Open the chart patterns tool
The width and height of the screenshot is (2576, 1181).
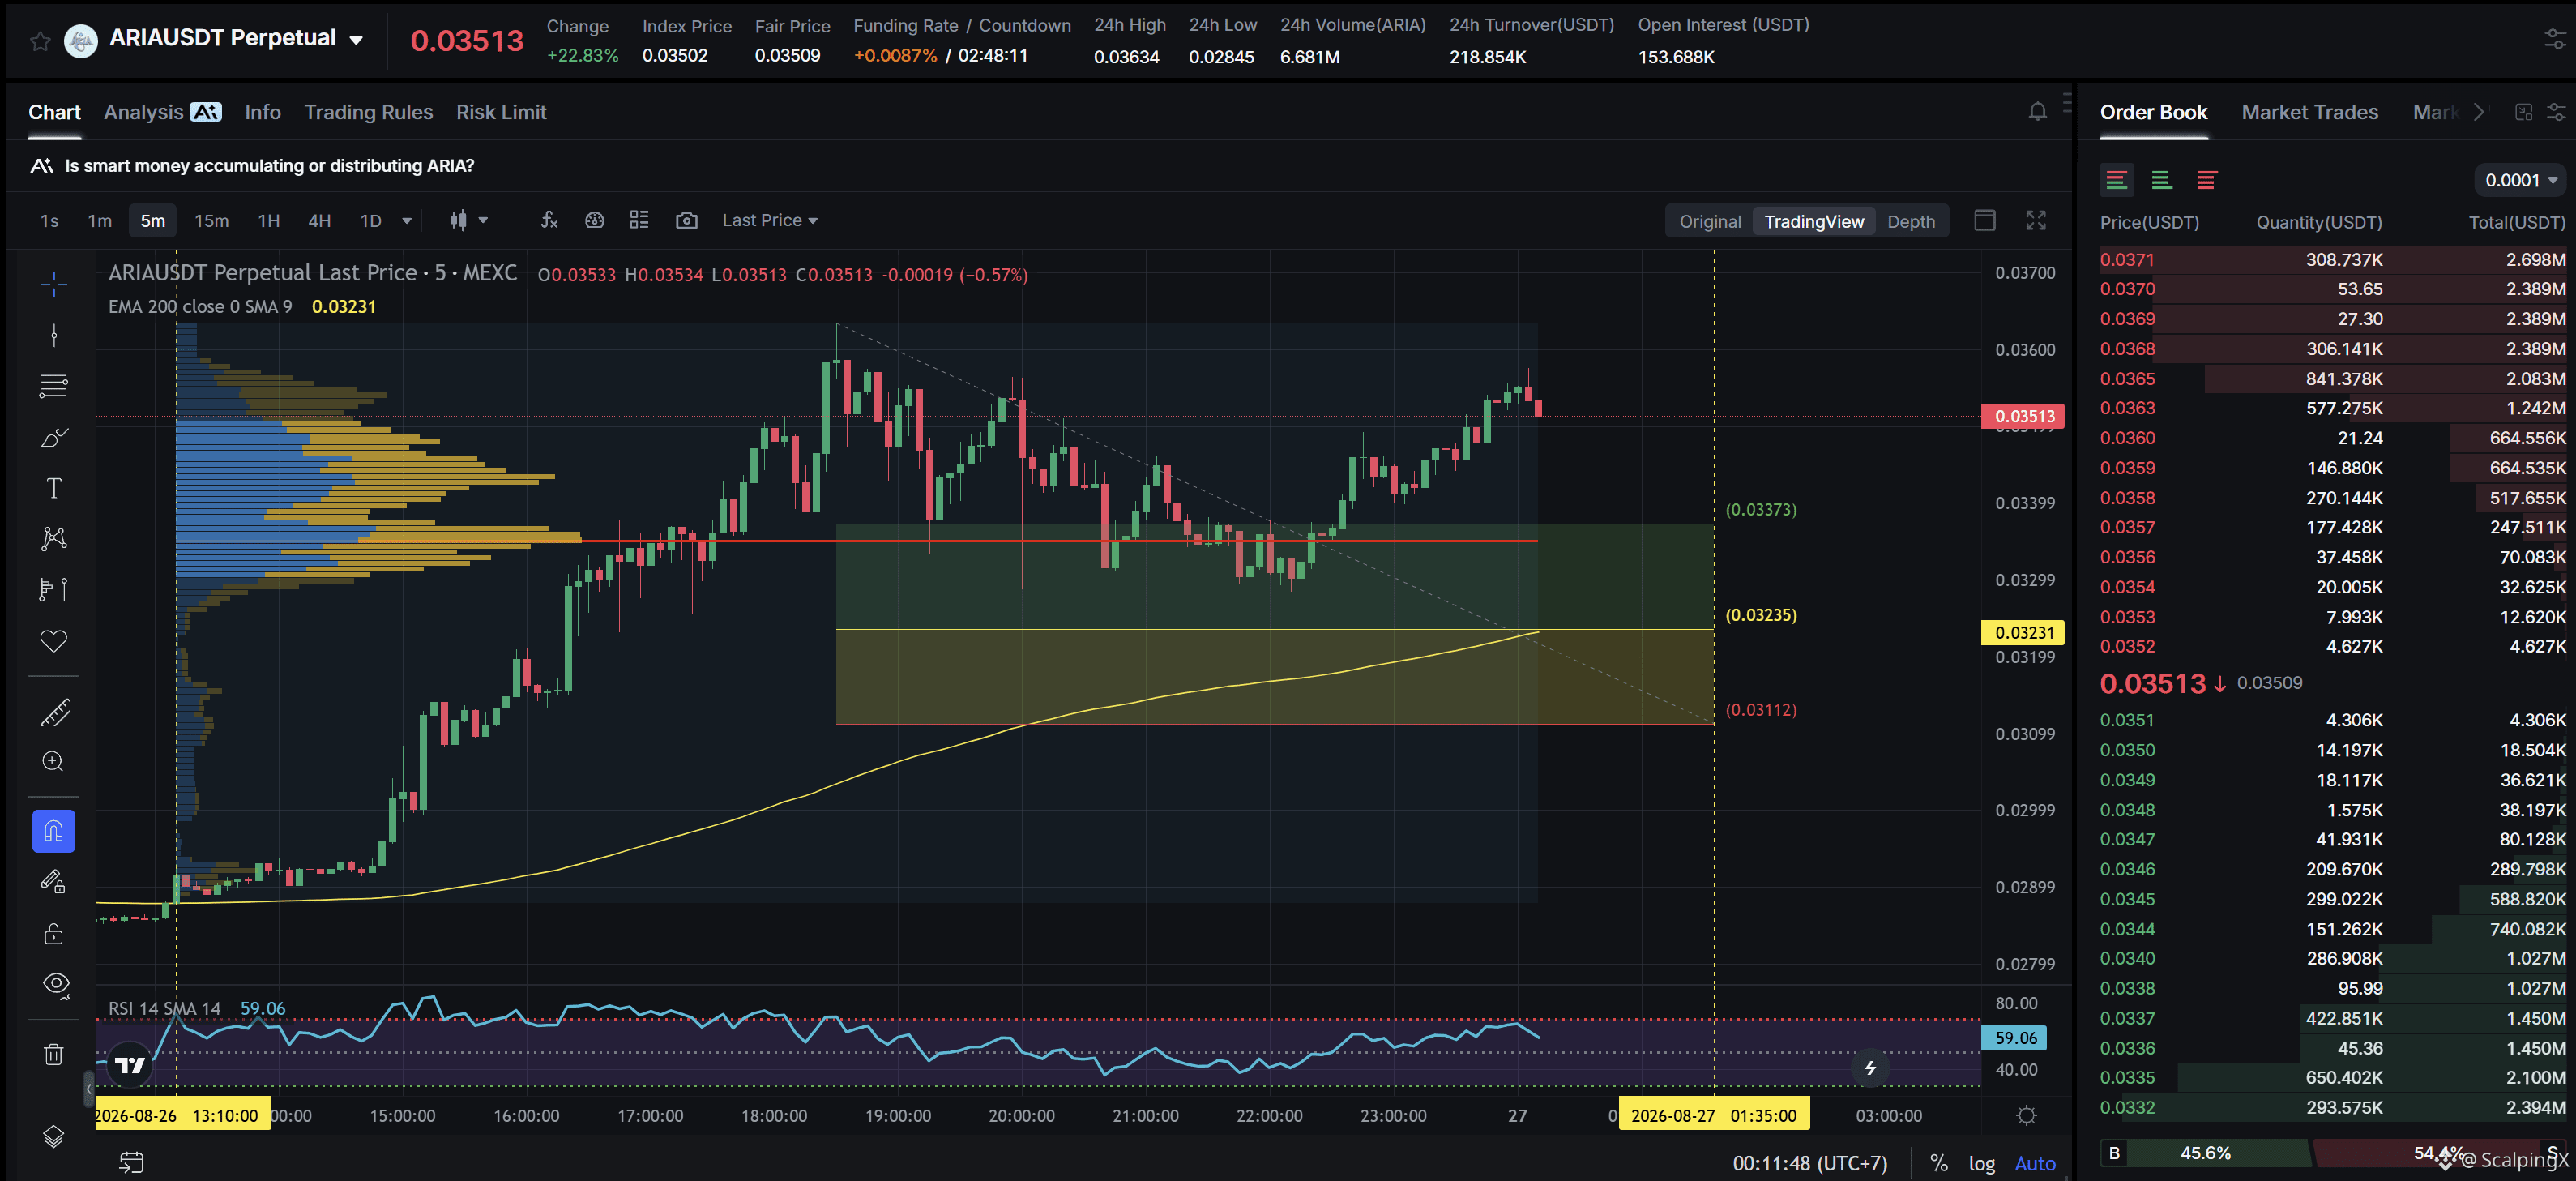point(54,539)
